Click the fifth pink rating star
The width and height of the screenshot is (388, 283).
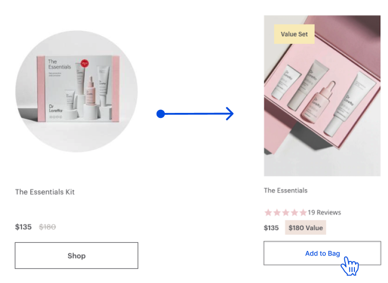click(303, 212)
